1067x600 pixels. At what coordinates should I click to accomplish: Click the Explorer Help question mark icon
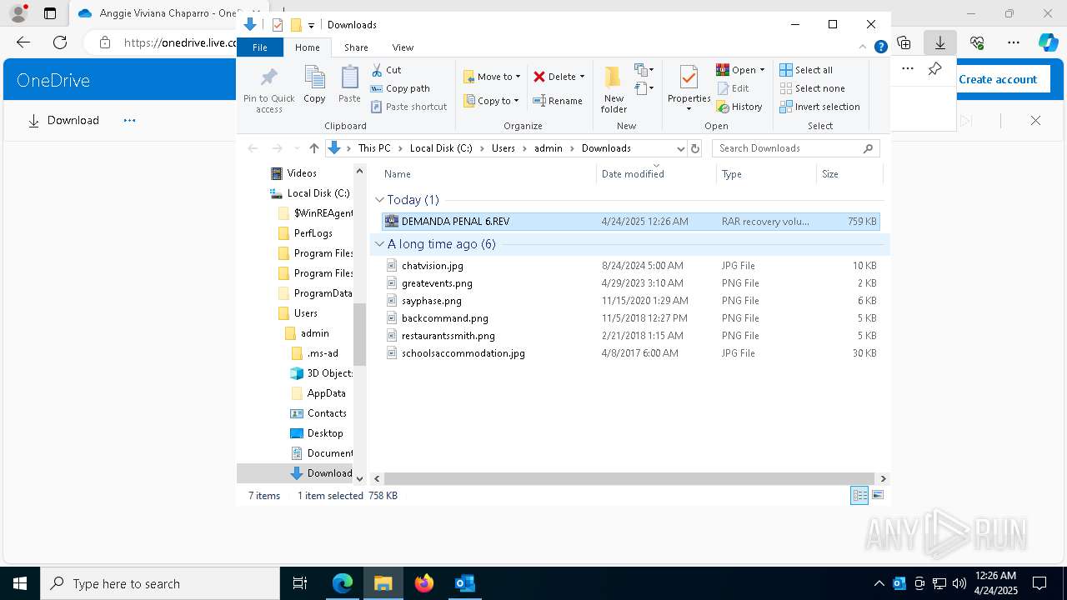click(880, 47)
